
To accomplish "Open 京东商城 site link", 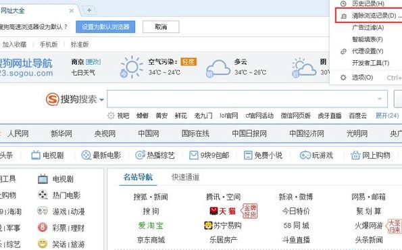I will coord(151,240).
